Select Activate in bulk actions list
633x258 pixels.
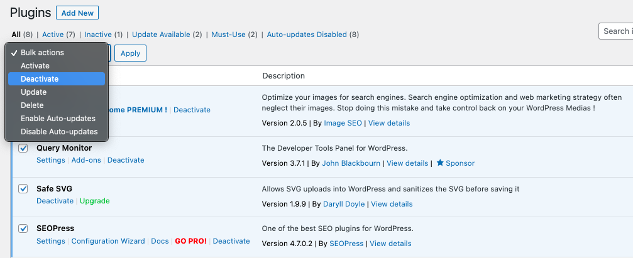click(x=35, y=66)
